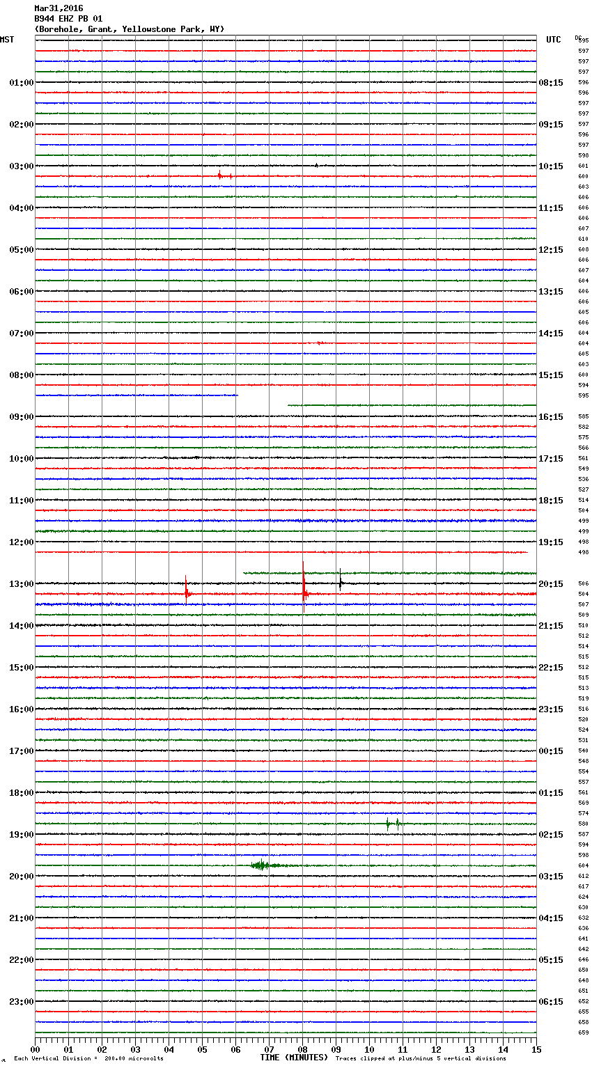The image size is (592, 1068).
Task: Click the UTC time label '08:15'
Action: pyautogui.click(x=551, y=83)
